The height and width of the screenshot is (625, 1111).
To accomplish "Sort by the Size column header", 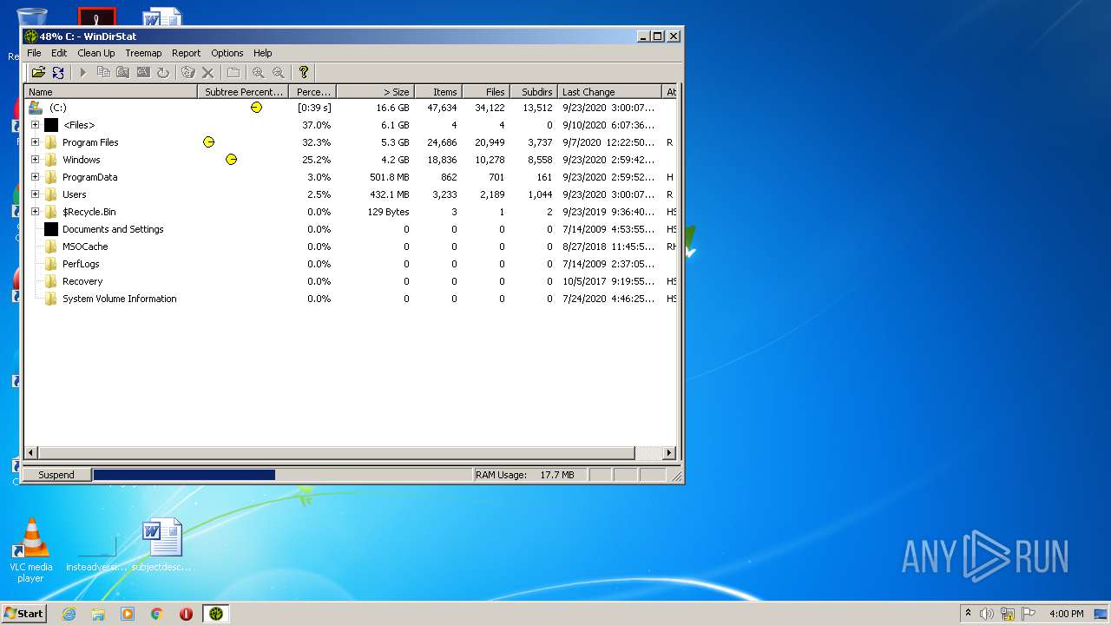I will (x=375, y=91).
